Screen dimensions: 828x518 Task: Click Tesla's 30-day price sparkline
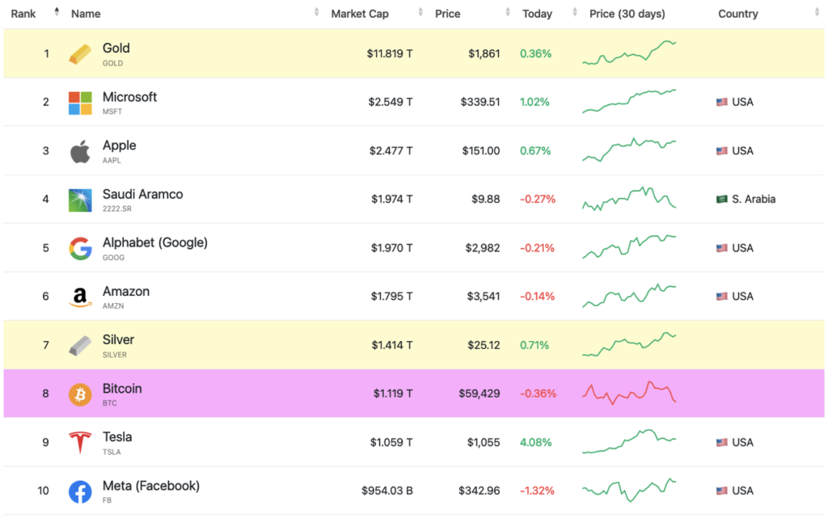point(629,441)
